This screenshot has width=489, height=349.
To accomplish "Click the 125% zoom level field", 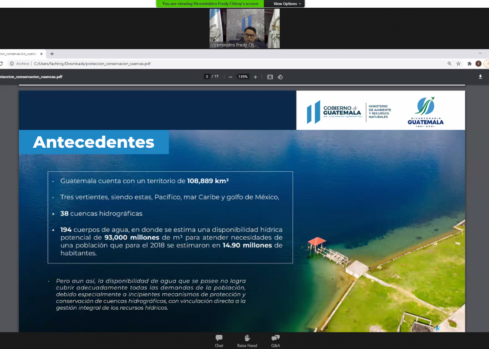I will 243,77.
